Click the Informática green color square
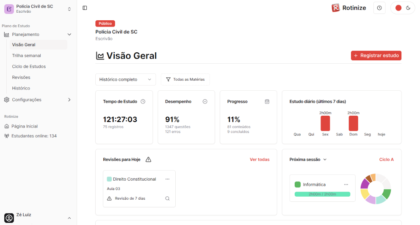The width and height of the screenshot is (420, 225). point(298,184)
